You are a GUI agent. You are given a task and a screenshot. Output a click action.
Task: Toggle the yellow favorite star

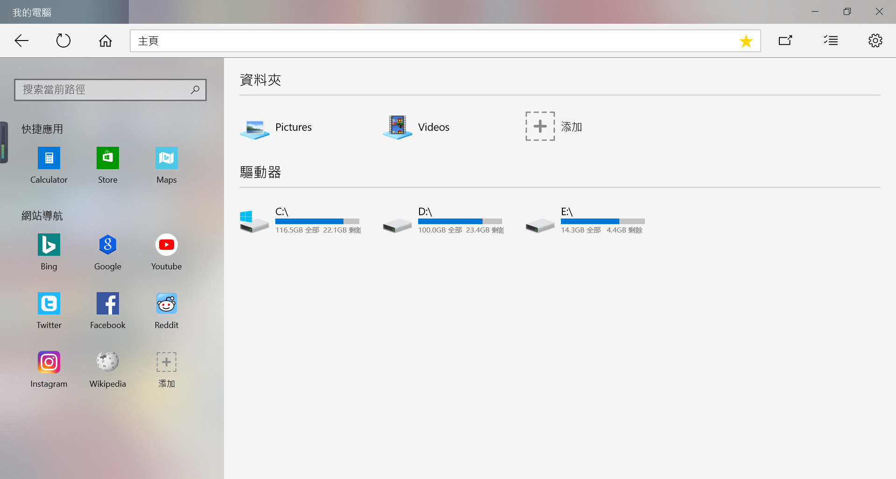click(x=746, y=41)
